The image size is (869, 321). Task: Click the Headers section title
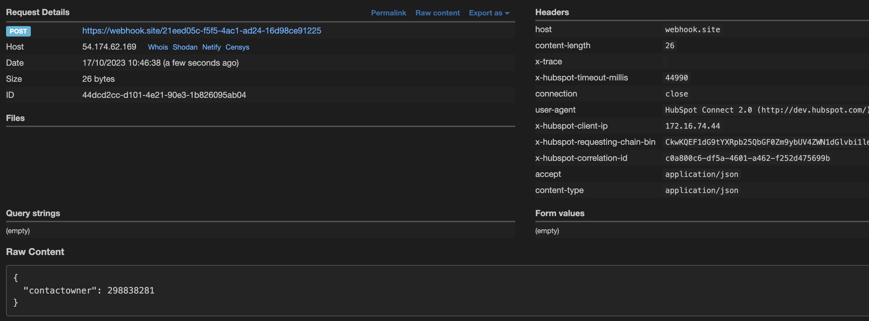(552, 12)
